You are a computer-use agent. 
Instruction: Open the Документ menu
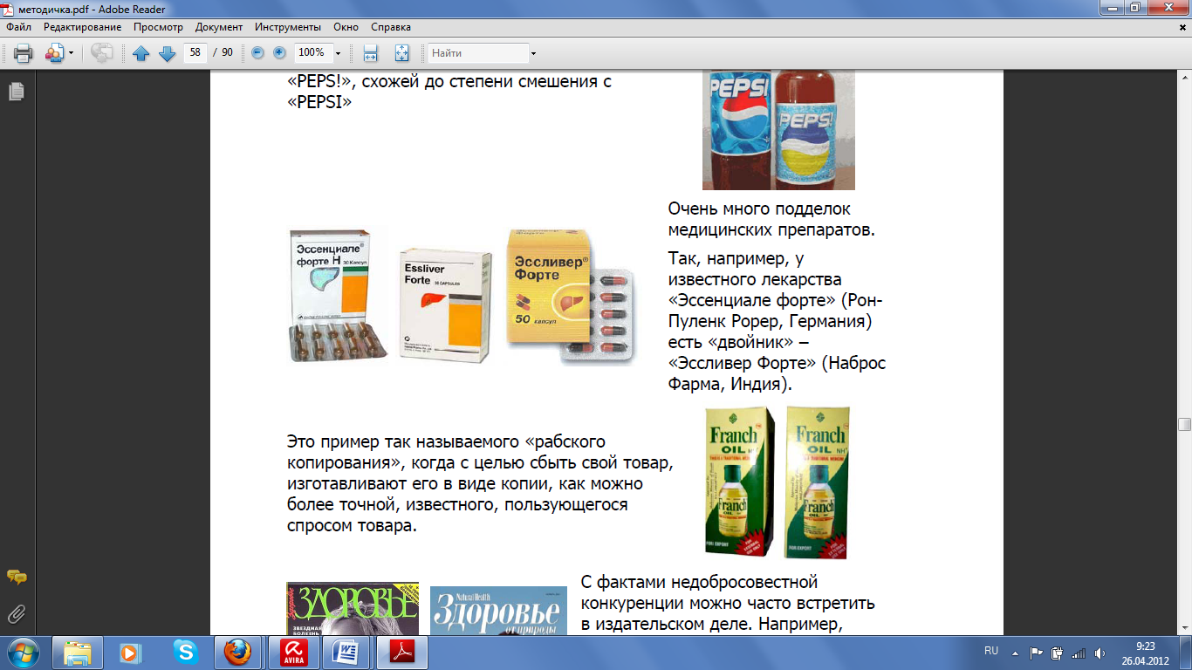219,27
